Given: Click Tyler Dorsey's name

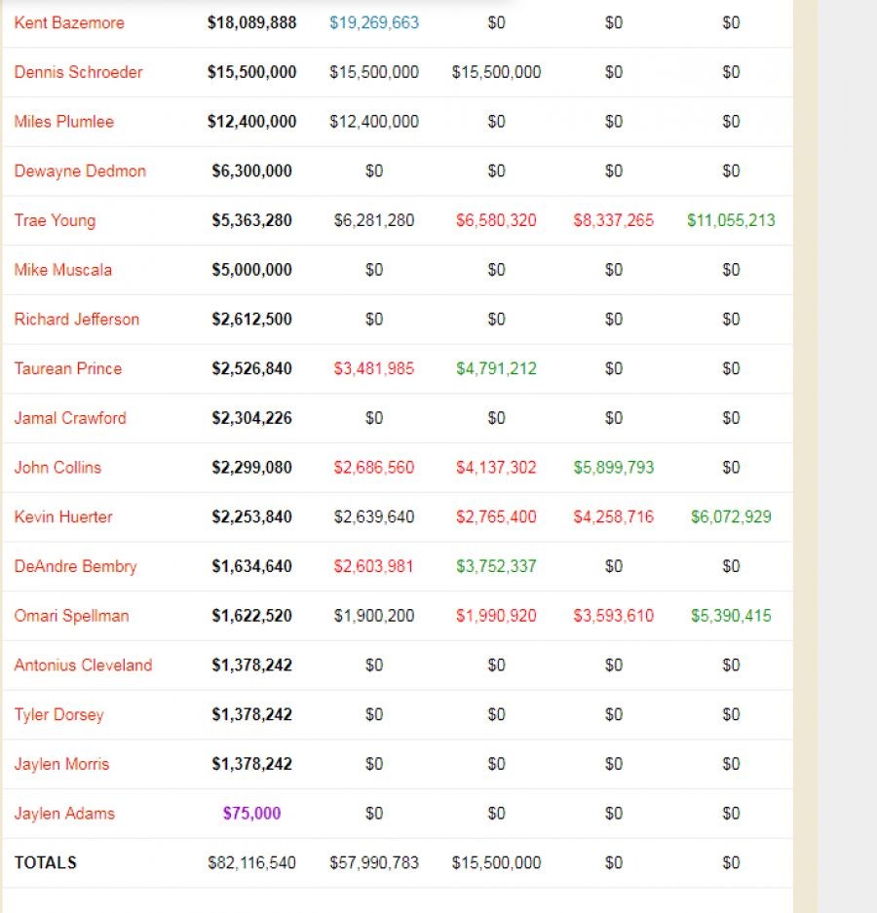Looking at the screenshot, I should coord(58,715).
